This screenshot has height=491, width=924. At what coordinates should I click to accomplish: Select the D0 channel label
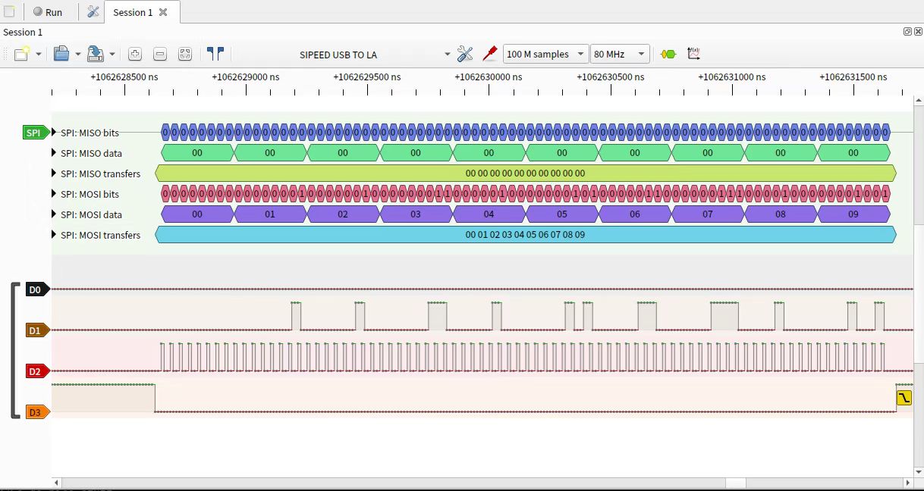coord(37,289)
